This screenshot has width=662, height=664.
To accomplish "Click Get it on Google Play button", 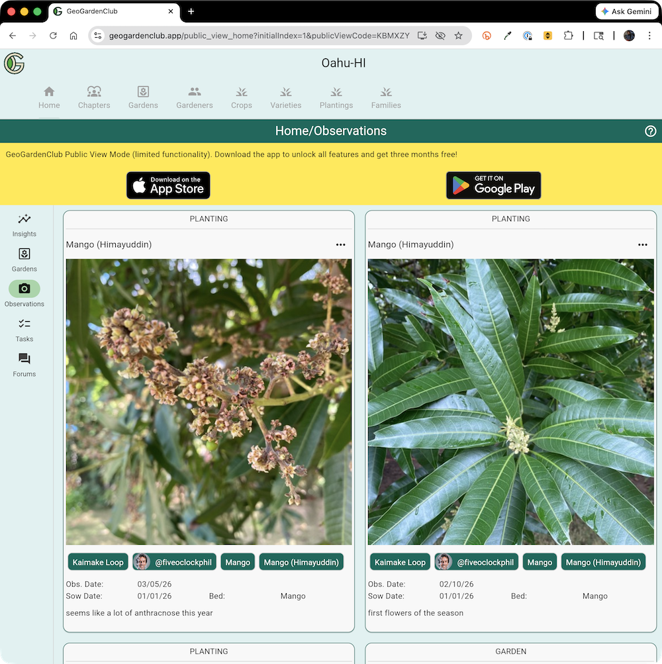I will pyautogui.click(x=493, y=185).
